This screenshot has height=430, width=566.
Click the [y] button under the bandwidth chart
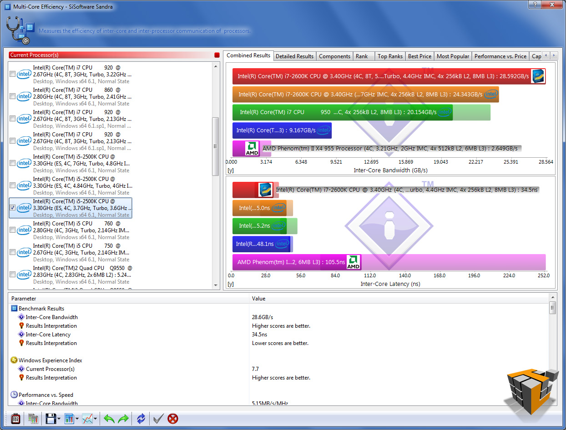[230, 170]
